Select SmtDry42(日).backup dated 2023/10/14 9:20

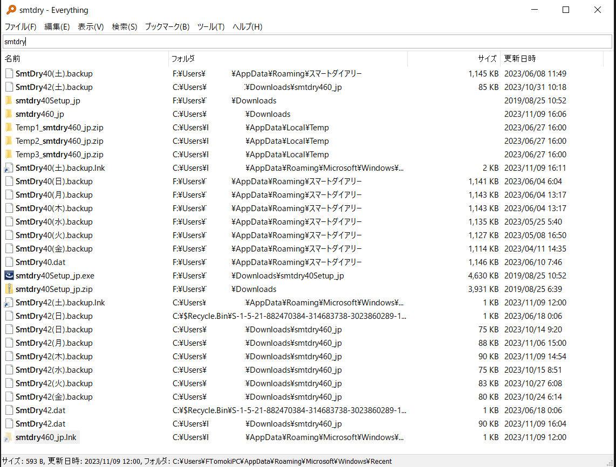coord(54,330)
